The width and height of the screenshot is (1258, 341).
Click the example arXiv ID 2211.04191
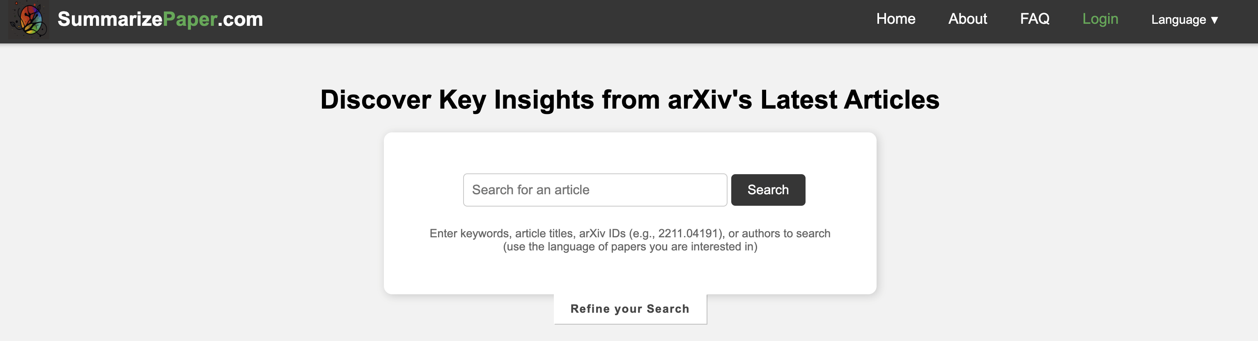tap(688, 233)
